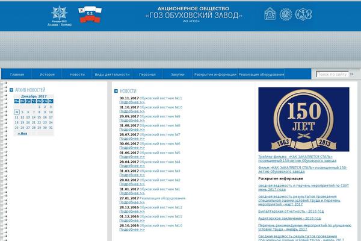
Task: Click the round ОЗ emblem on the far right of header
Action: pos(304,14)
